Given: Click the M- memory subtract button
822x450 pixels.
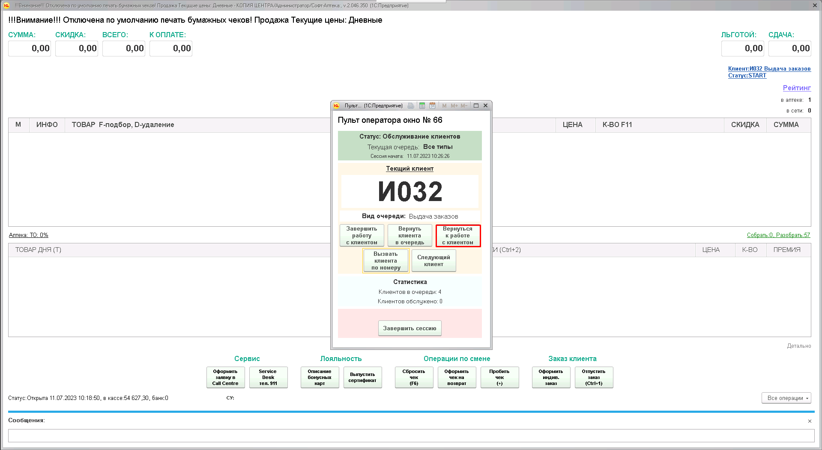Looking at the screenshot, I should (x=464, y=106).
